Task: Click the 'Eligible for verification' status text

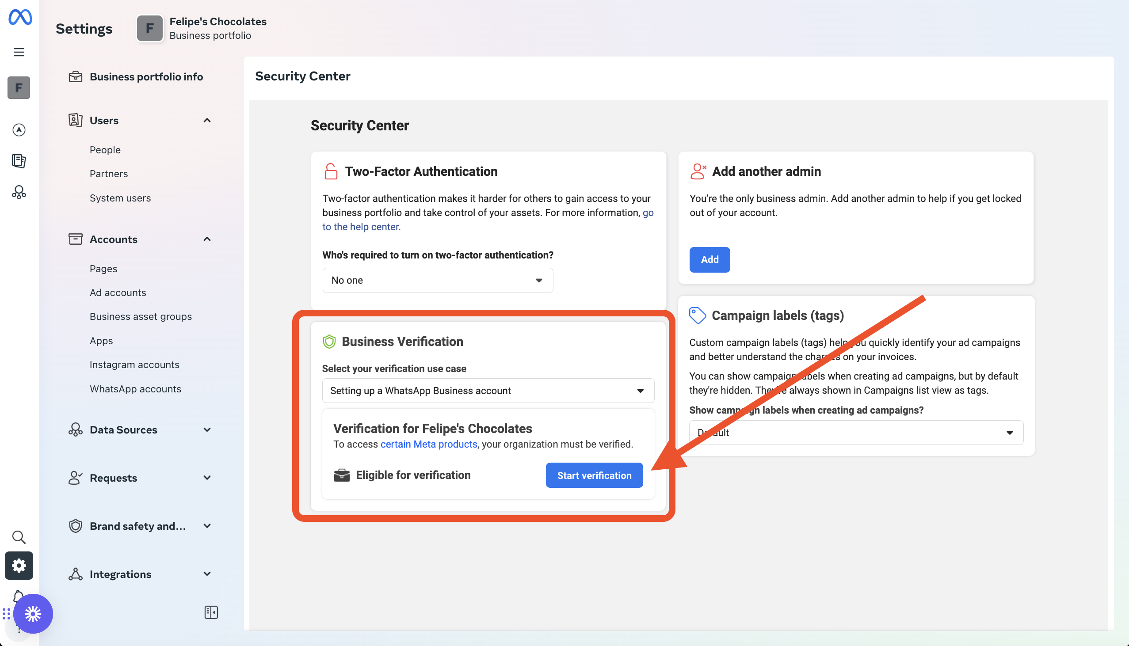Action: pos(413,475)
